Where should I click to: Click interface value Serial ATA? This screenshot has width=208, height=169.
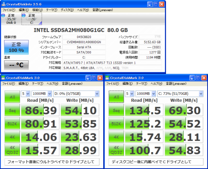(84, 47)
